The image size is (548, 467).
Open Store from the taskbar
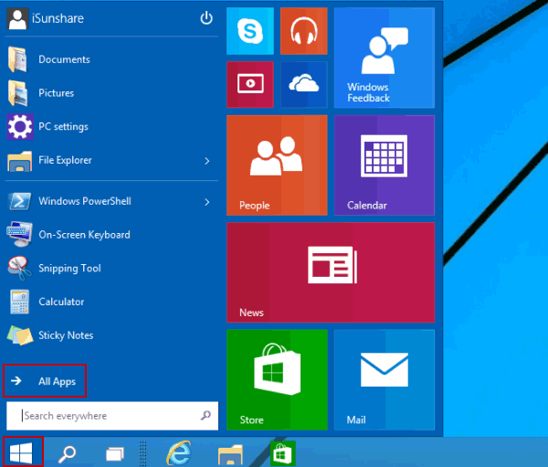tap(282, 453)
